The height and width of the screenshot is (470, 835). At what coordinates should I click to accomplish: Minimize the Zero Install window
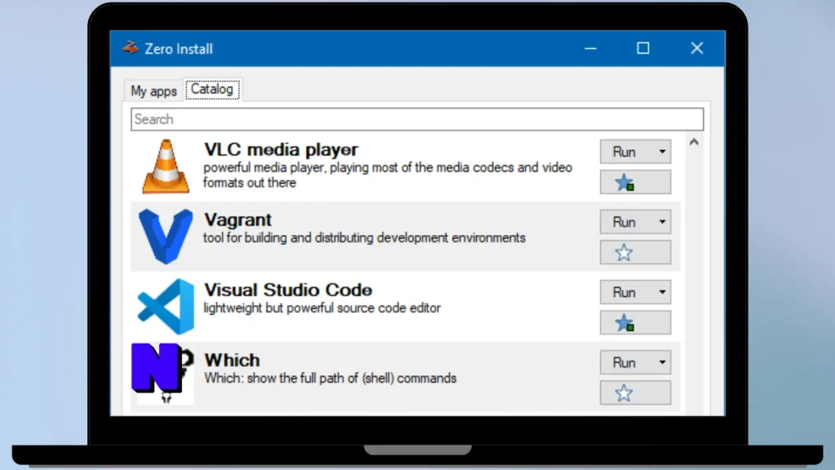pyautogui.click(x=590, y=48)
